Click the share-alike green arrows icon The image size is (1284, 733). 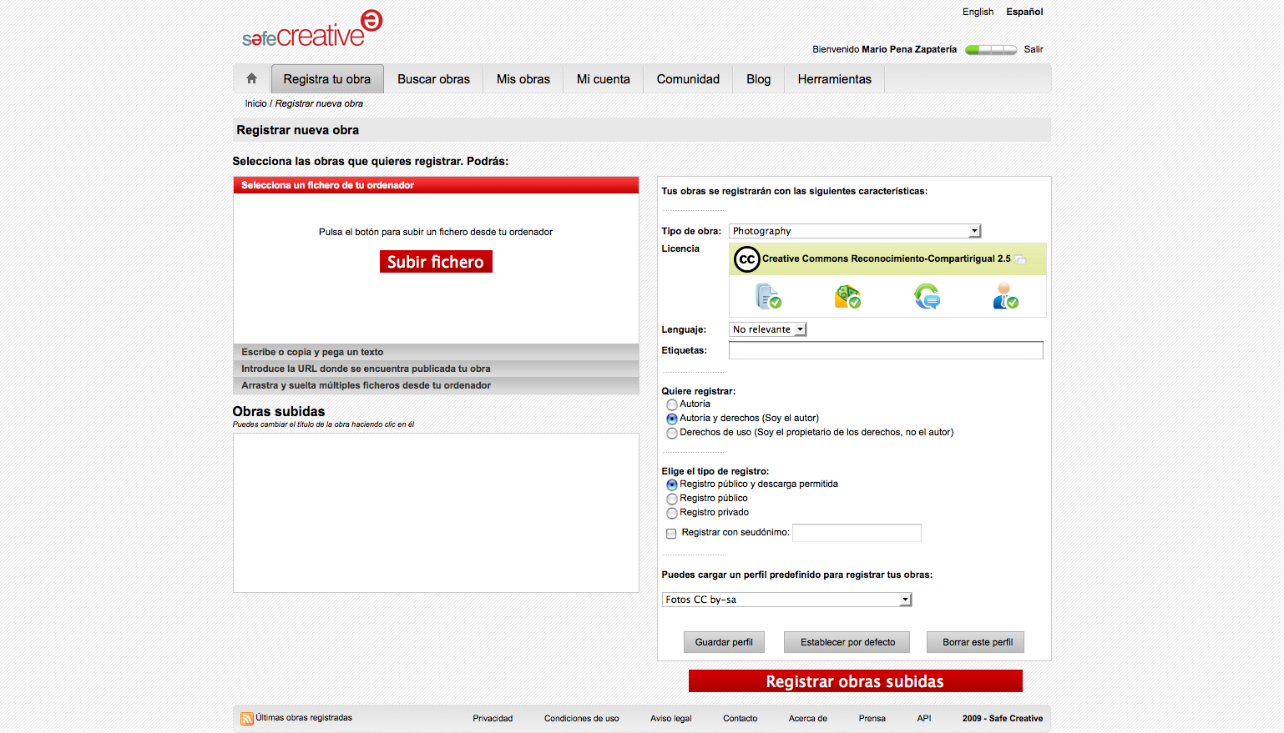pyautogui.click(x=927, y=296)
